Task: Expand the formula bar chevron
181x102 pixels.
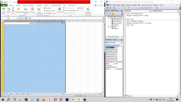Action: pyautogui.click(x=103, y=18)
